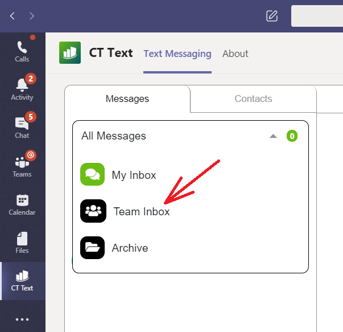Open Calls in the sidebar

pyautogui.click(x=22, y=52)
